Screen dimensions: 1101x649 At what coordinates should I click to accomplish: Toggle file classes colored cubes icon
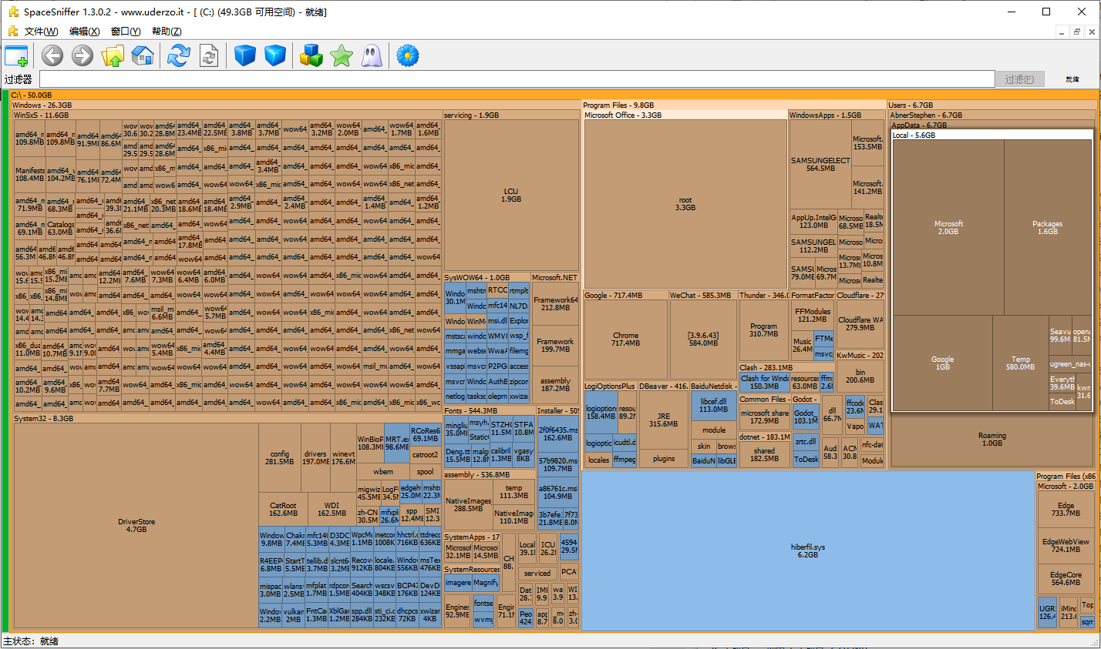pyautogui.click(x=311, y=55)
